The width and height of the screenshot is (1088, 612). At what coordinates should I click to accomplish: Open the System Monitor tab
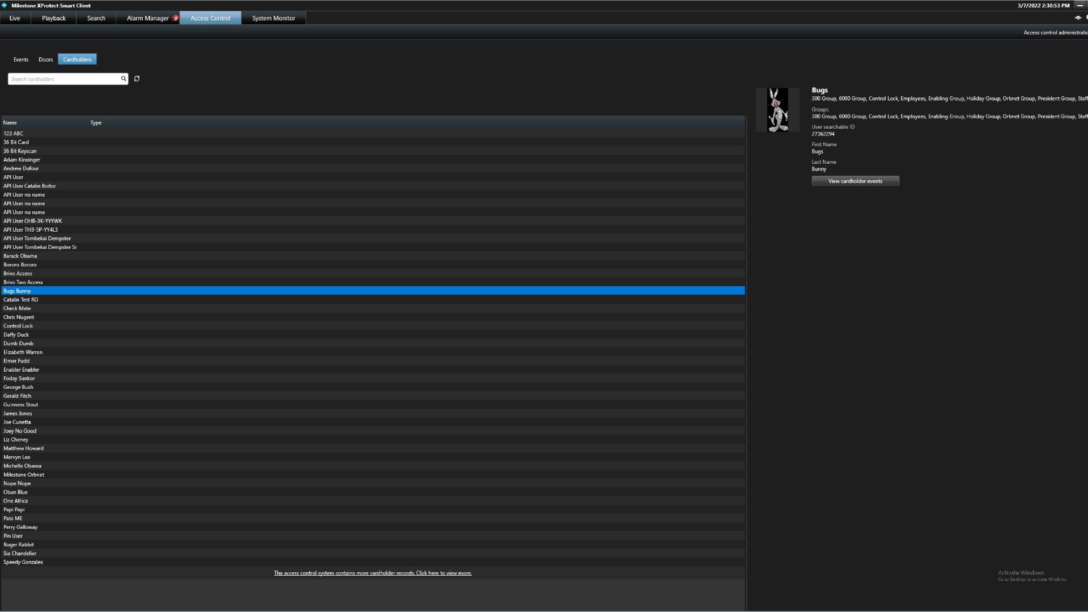274,18
